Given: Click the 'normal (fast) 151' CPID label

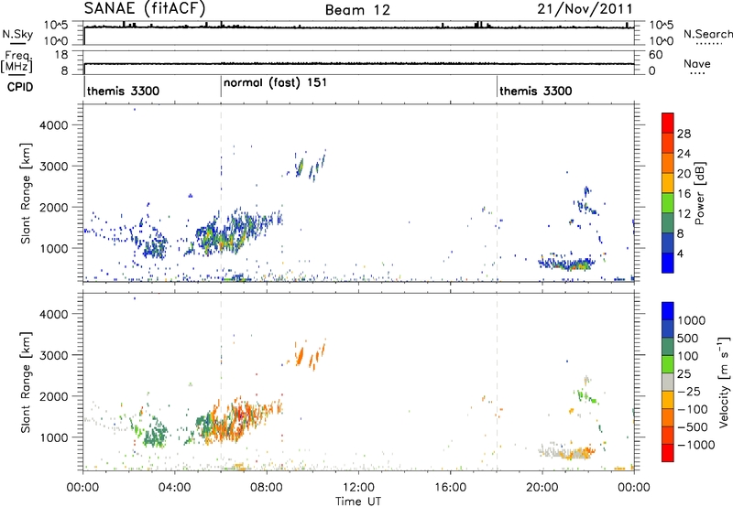Looking at the screenshot, I should [276, 83].
